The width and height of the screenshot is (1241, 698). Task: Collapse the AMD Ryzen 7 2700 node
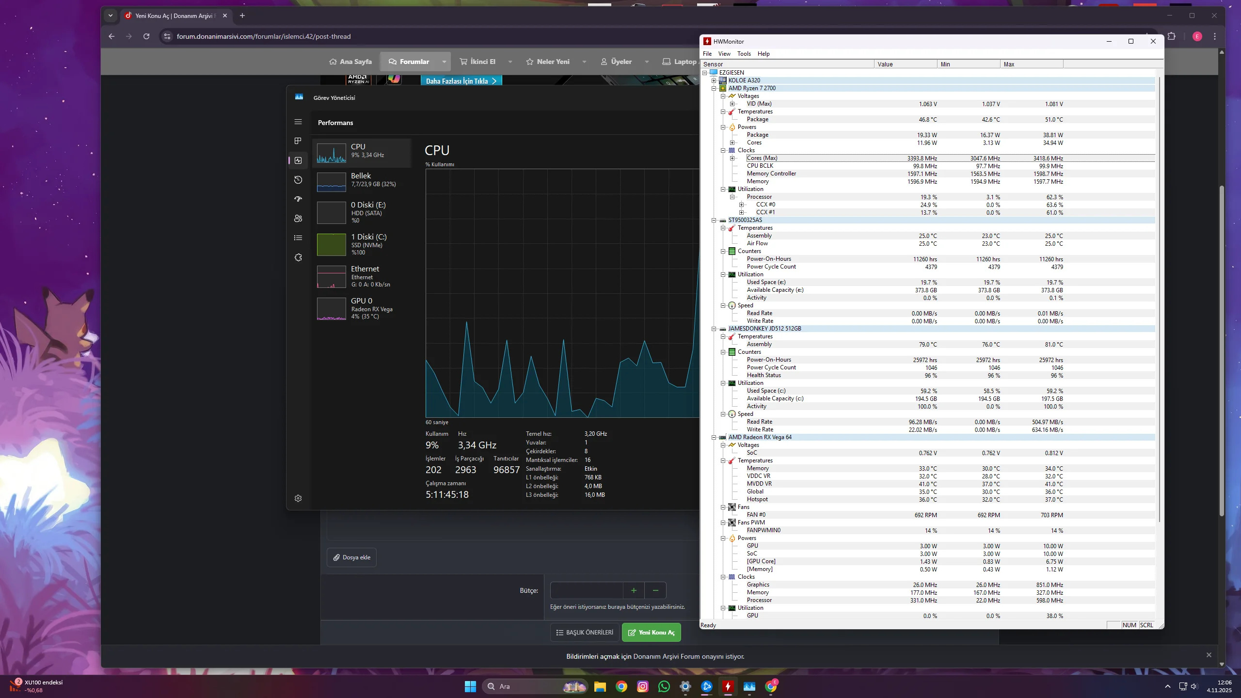[714, 88]
